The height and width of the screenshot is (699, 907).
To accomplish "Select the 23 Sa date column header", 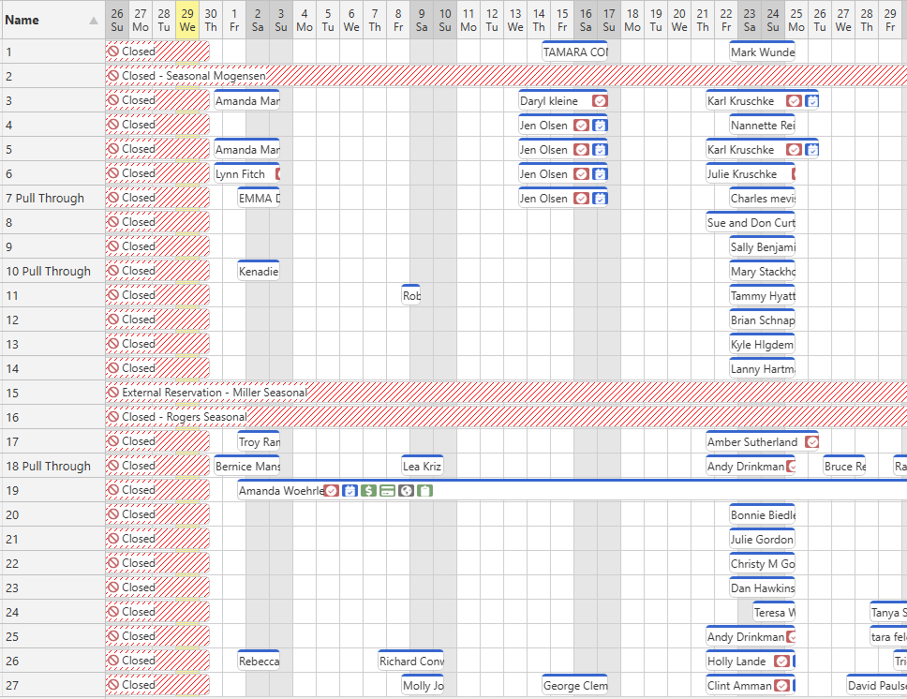I will point(750,20).
